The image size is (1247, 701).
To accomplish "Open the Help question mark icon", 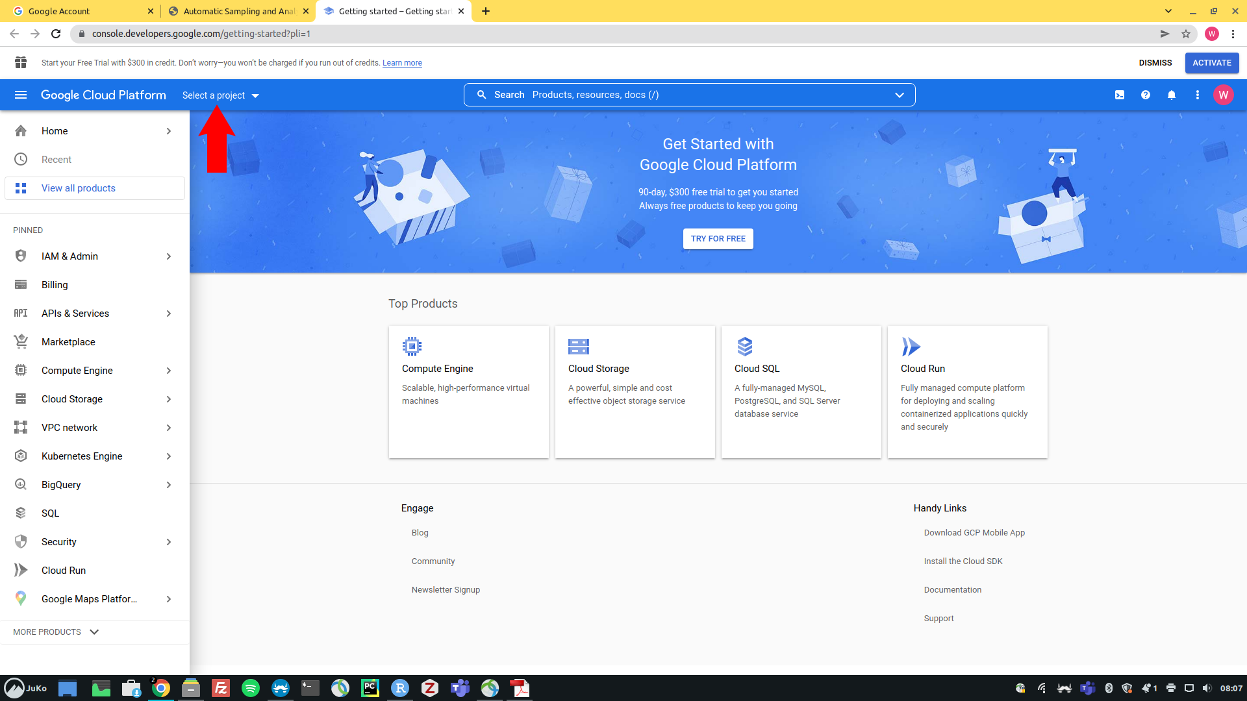I will click(1146, 95).
